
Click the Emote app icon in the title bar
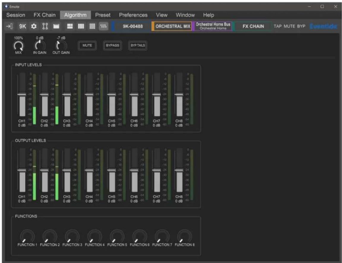click(x=6, y=6)
